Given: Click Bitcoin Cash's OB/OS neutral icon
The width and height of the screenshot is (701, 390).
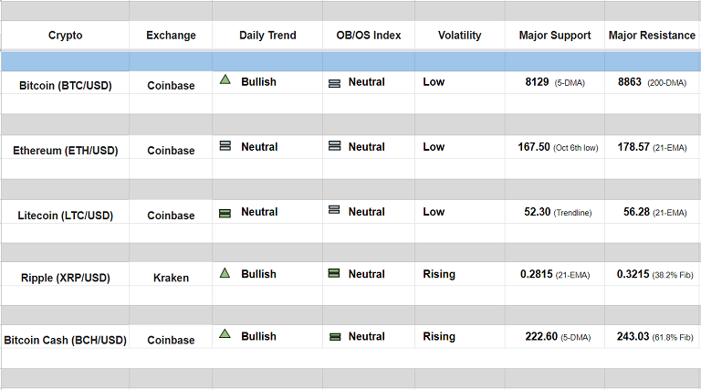Looking at the screenshot, I should click(334, 337).
